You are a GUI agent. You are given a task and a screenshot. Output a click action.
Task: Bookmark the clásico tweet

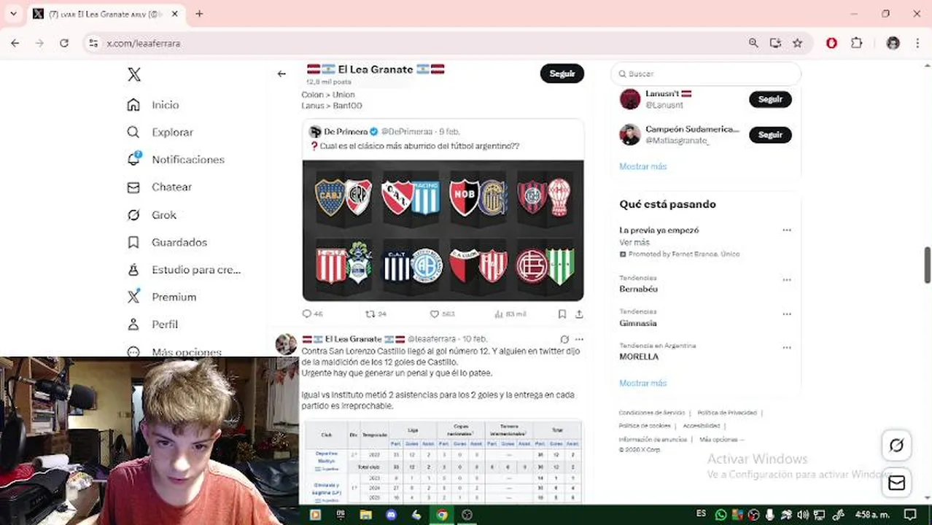pyautogui.click(x=562, y=314)
